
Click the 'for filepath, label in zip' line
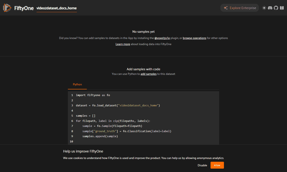click(x=113, y=121)
